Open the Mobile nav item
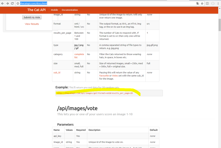The image size is (221, 148). pyautogui.click(x=54, y=10)
